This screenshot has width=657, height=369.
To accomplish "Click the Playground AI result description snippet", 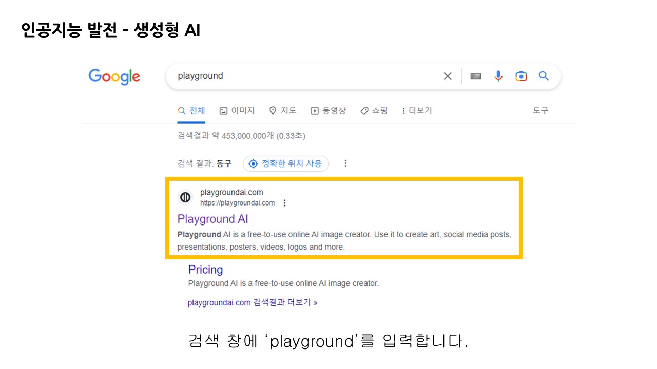I will pos(344,241).
